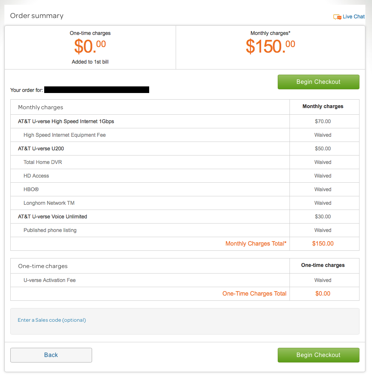Click the HD Access line item
The image size is (372, 375).
click(36, 176)
